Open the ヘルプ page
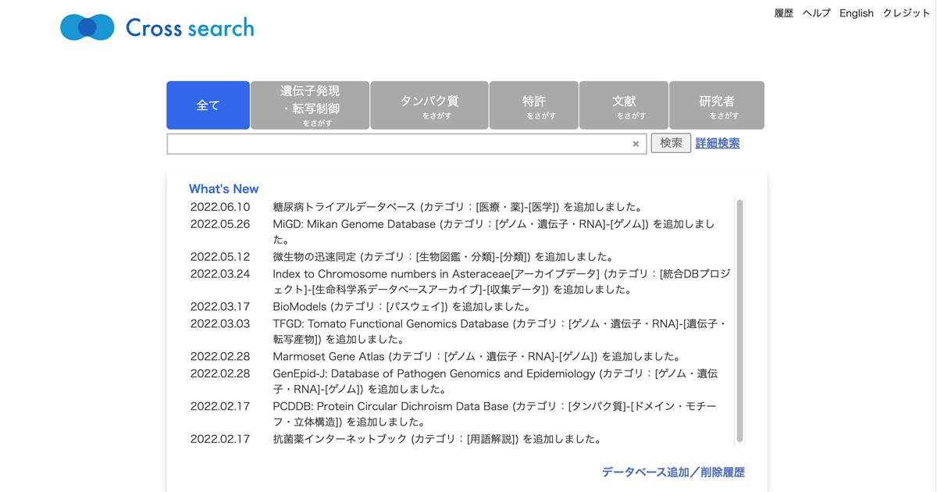Viewport: 937px width, 492px height. click(x=817, y=13)
